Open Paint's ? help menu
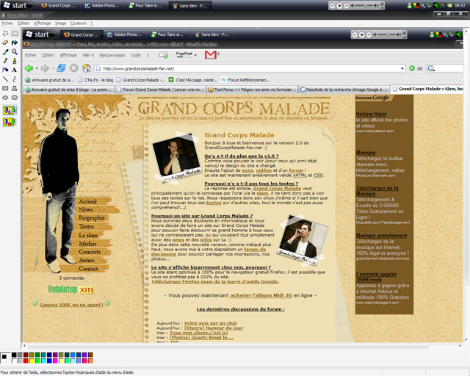Image resolution: width=470 pixels, height=376 pixels. tap(91, 23)
